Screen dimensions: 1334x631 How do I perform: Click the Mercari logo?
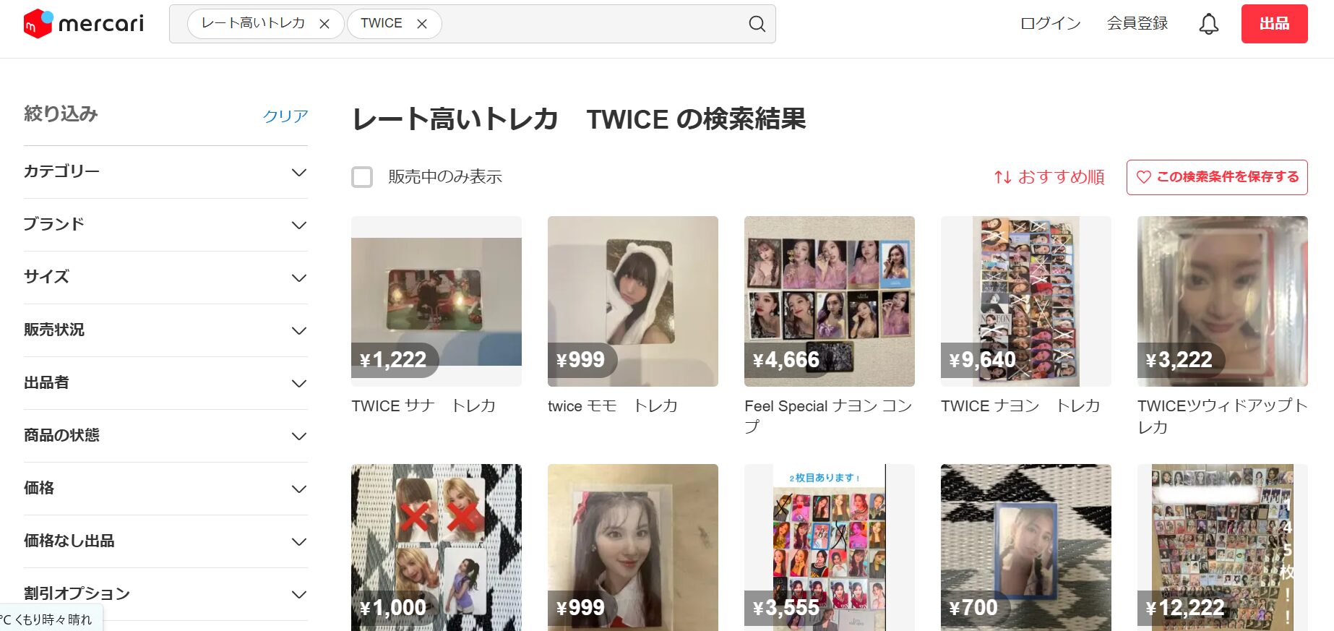click(x=84, y=24)
